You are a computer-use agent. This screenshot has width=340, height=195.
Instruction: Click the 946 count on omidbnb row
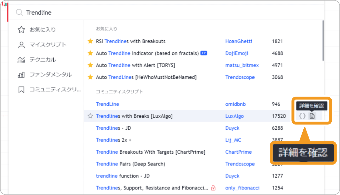pyautogui.click(x=276, y=104)
